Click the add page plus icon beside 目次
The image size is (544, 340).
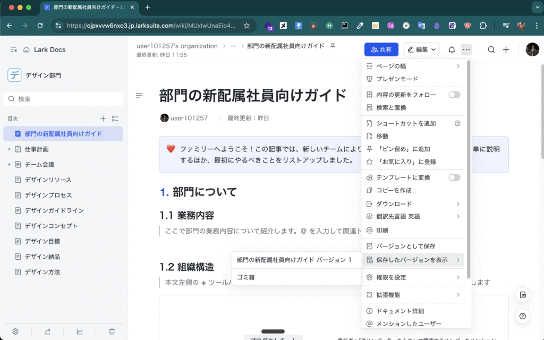[104, 118]
